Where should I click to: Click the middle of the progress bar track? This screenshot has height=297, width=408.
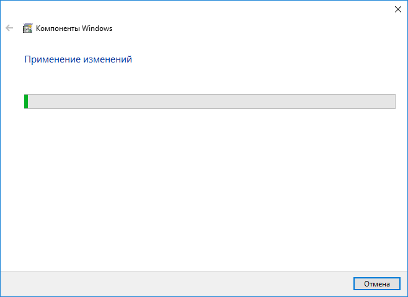click(210, 101)
